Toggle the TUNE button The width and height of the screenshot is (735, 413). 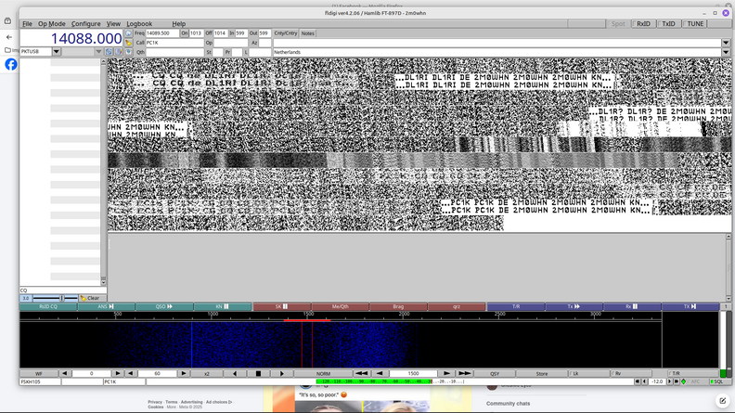tap(694, 24)
